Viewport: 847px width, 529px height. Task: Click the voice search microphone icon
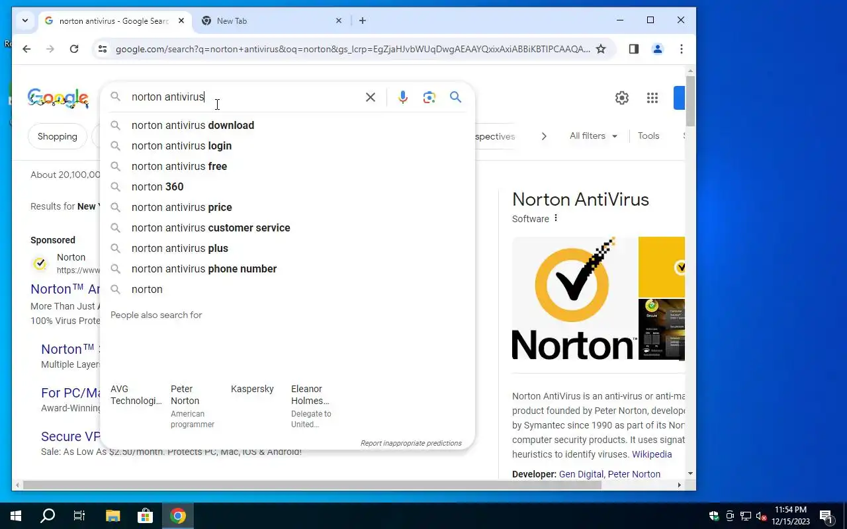click(x=402, y=97)
